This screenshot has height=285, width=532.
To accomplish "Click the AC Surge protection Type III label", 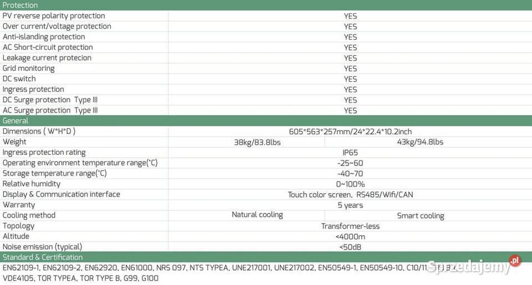I will tap(50, 111).
